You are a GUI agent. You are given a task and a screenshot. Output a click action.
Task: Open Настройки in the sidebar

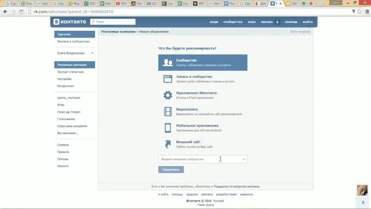point(64,79)
